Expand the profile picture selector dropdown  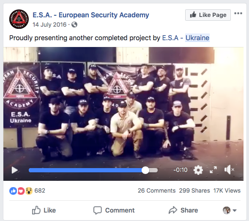tap(230, 210)
